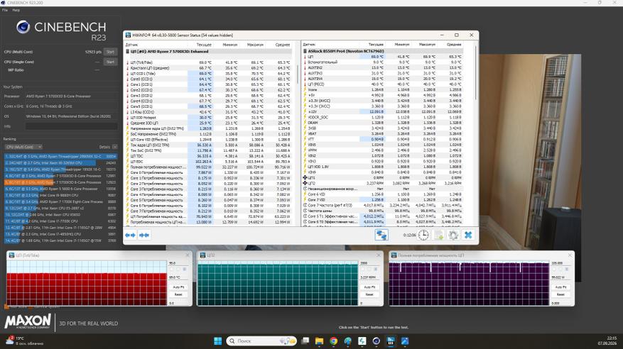Close the ЦП2 fan graph window
623x349 pixels.
point(379,255)
